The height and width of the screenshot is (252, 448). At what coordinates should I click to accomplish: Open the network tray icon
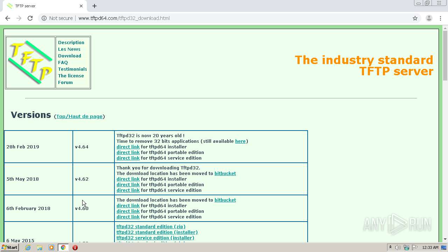tap(406, 247)
